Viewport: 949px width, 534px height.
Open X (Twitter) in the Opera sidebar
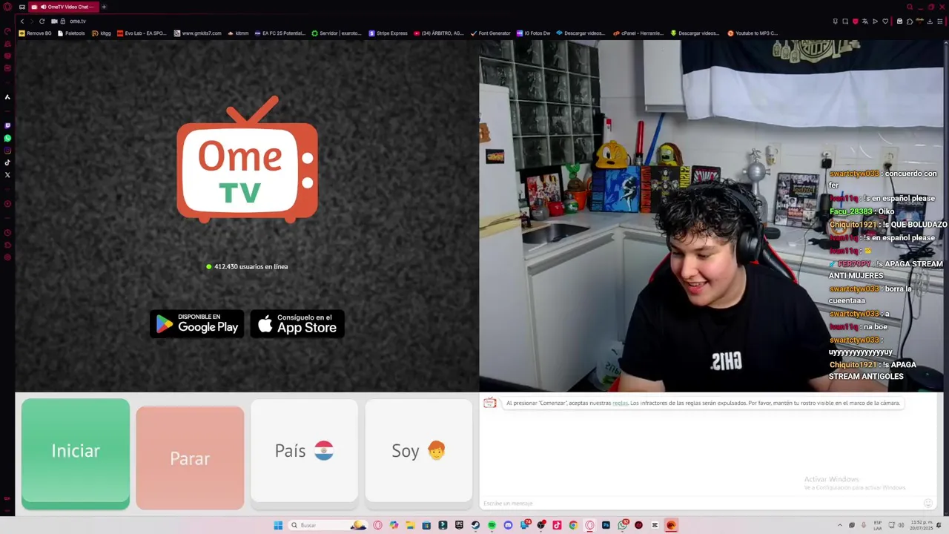tap(7, 175)
